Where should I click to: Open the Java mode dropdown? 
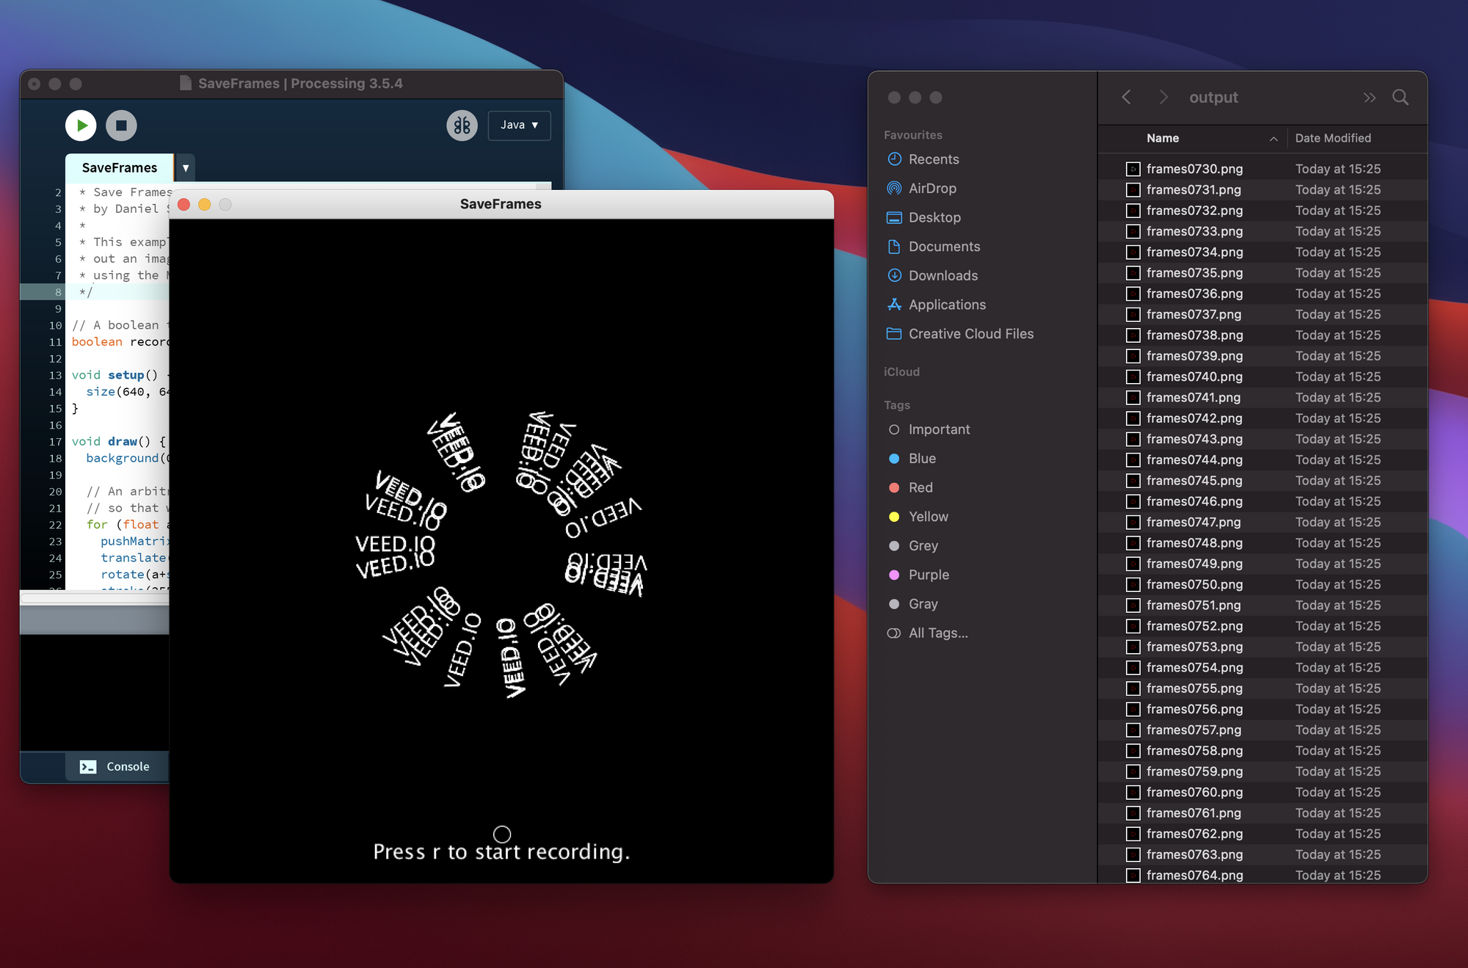point(519,125)
